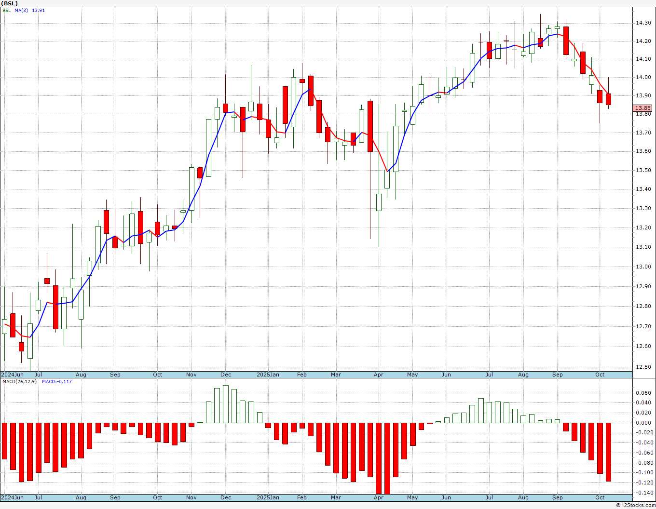
Task: Select the 13.90 price axis label
Action: pyautogui.click(x=643, y=95)
